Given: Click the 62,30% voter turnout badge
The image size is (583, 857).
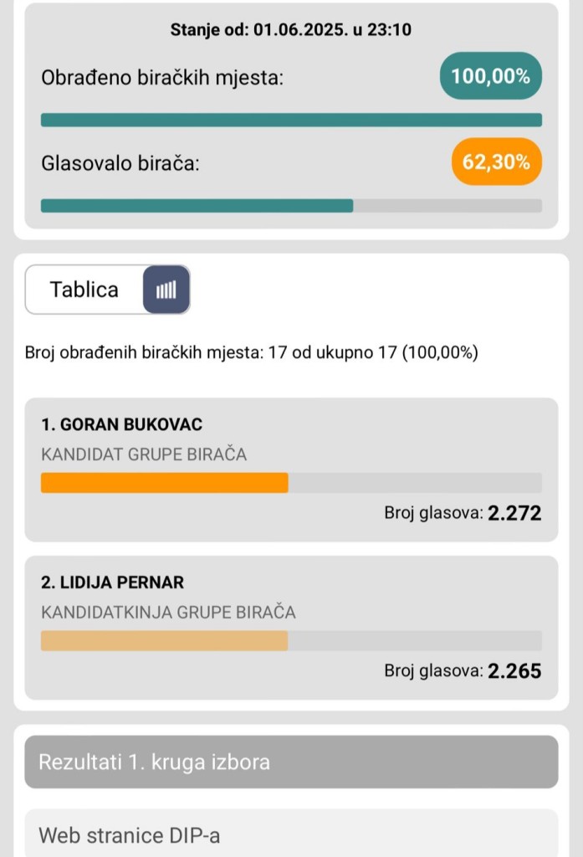Looking at the screenshot, I should (497, 162).
